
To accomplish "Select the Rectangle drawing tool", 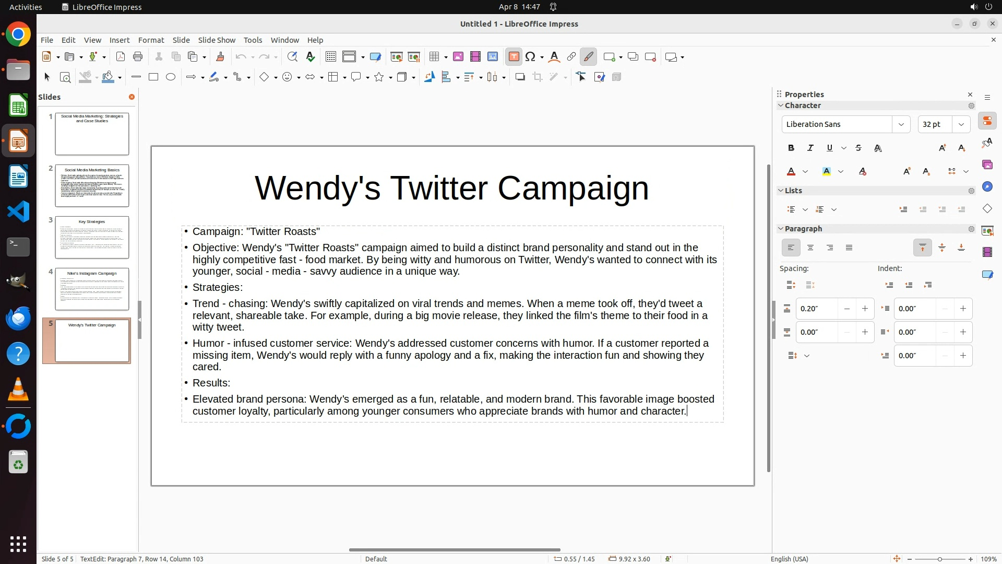I will (x=153, y=77).
